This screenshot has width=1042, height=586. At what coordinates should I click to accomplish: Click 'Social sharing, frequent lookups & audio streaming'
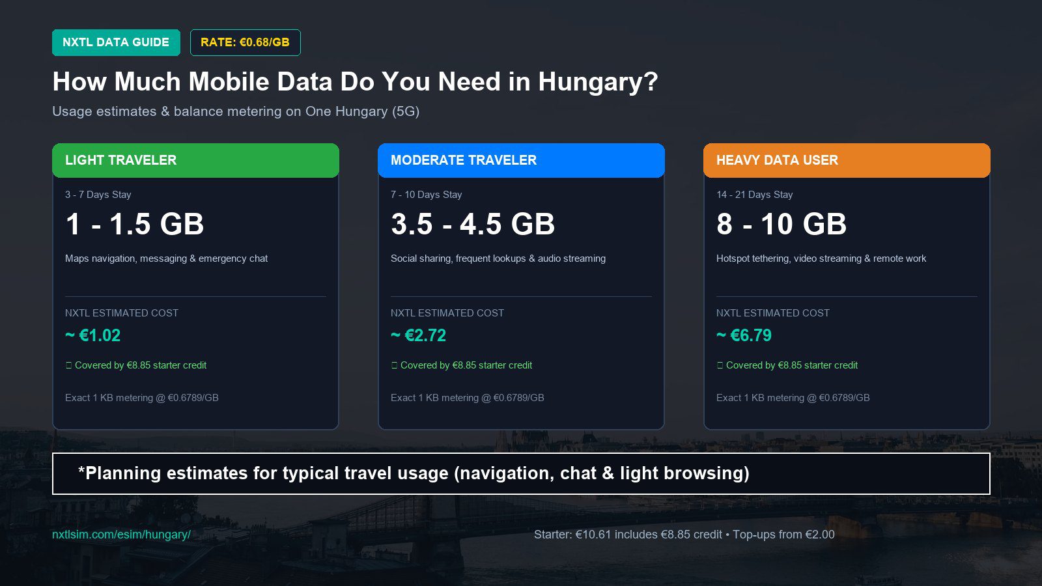pos(498,258)
